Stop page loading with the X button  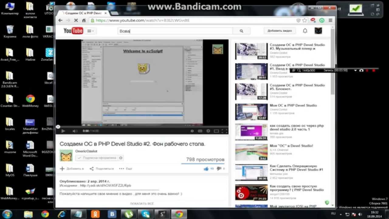click(76, 20)
